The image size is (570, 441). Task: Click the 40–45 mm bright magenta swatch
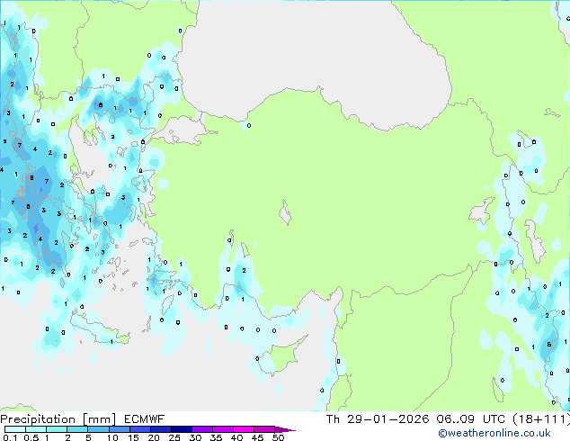click(x=244, y=429)
